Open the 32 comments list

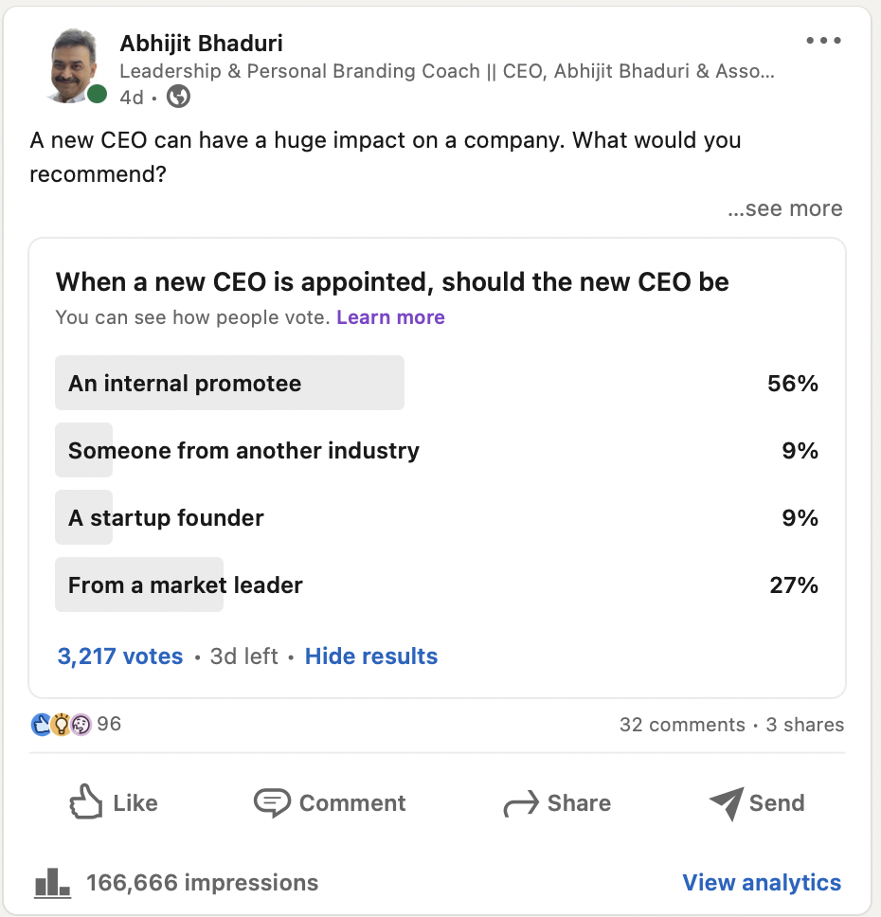click(x=682, y=725)
